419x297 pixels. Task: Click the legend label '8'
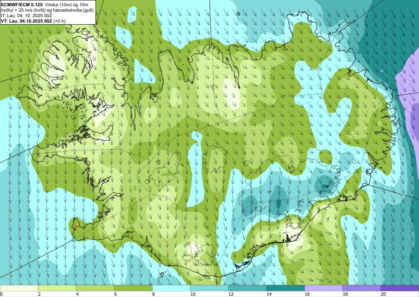(154, 294)
